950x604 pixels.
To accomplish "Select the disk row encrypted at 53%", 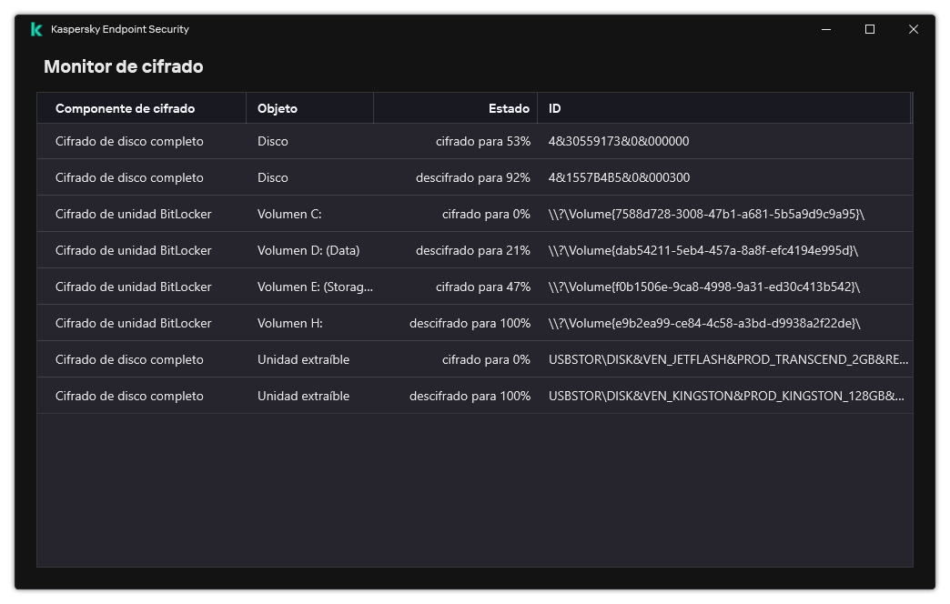I will click(x=129, y=141).
